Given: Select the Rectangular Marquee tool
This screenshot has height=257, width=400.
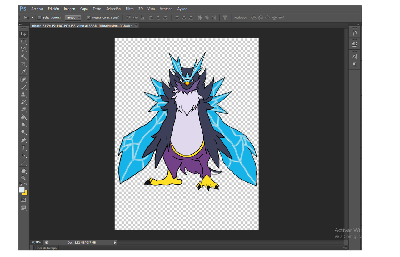Looking at the screenshot, I should coord(23,42).
